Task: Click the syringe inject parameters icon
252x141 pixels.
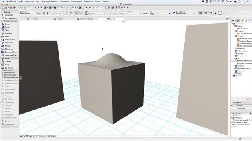Action: [x=42, y=7]
